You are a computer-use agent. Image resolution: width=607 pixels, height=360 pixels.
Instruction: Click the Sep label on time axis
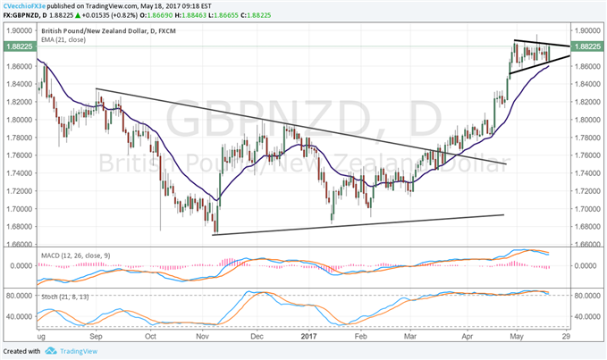(96, 337)
